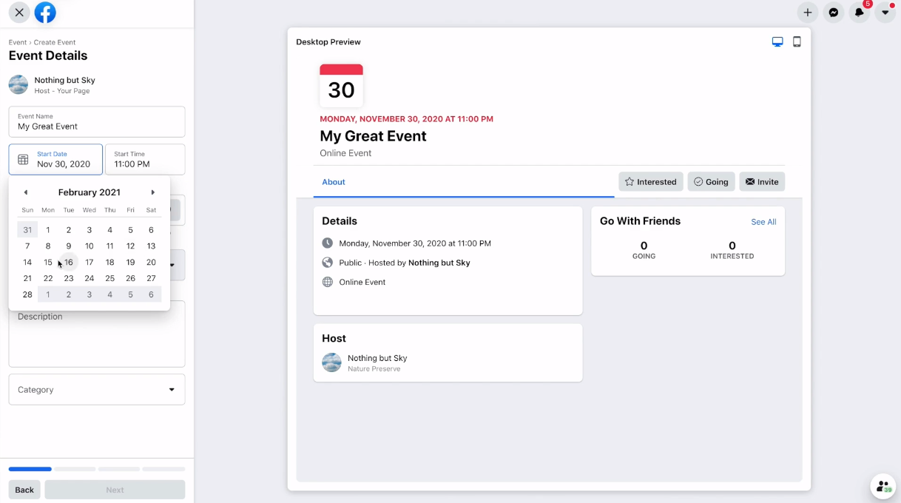Open the notifications bell icon
Screen dimensions: 901x503
(x=860, y=13)
